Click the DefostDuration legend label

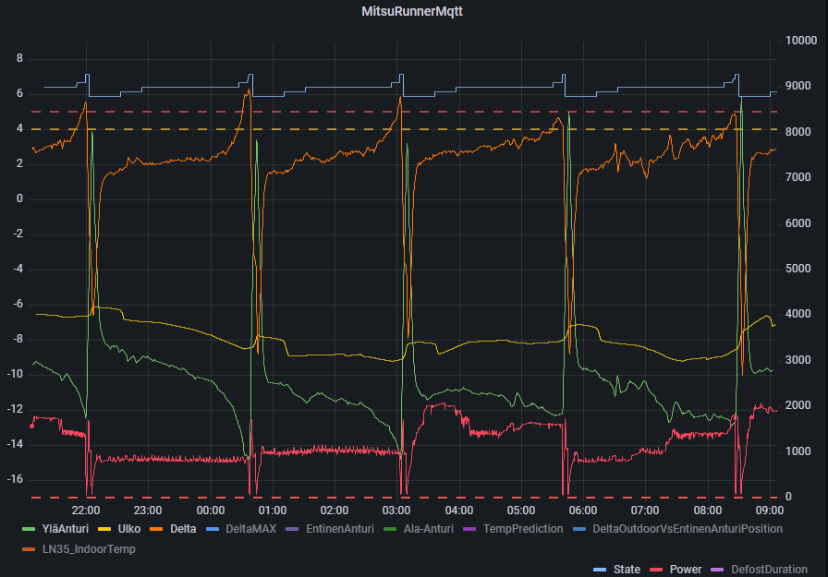pyautogui.click(x=769, y=570)
